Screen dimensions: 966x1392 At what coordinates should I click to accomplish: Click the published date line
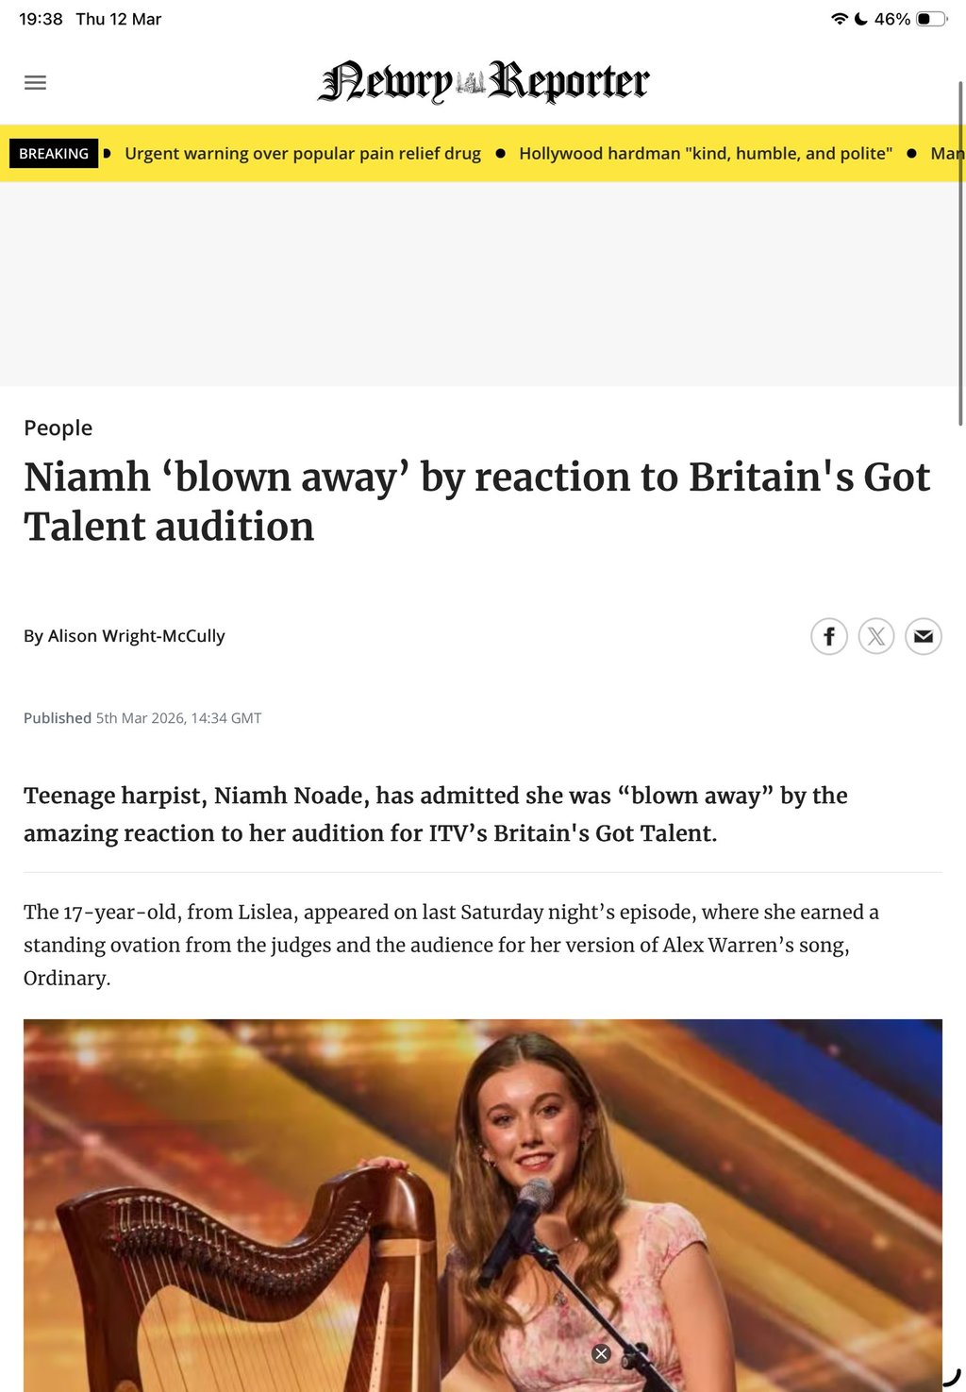click(x=142, y=718)
